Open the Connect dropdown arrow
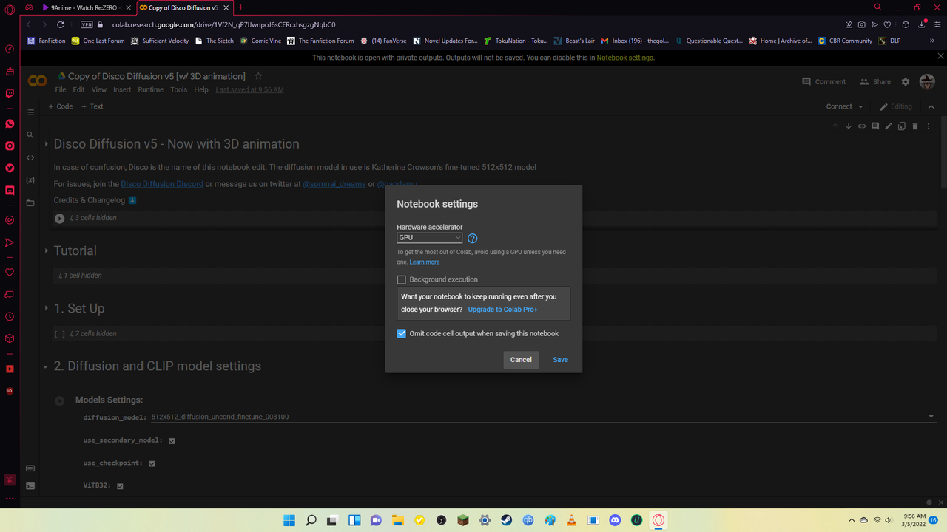The width and height of the screenshot is (947, 532). tap(860, 106)
